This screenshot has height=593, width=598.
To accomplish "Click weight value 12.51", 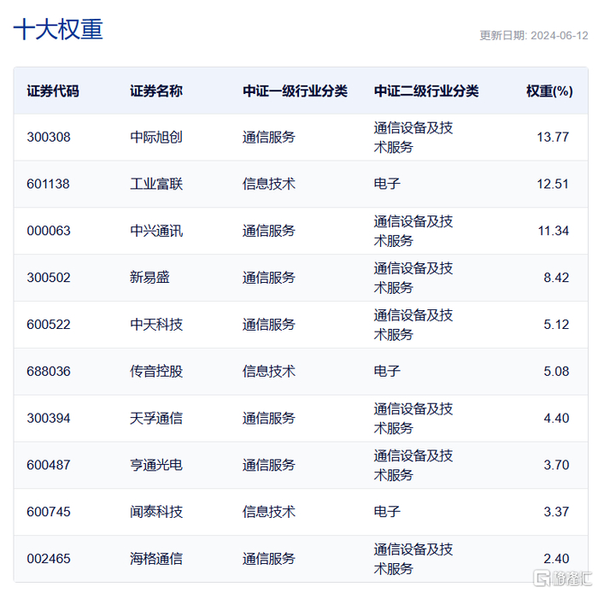I will point(553,184).
